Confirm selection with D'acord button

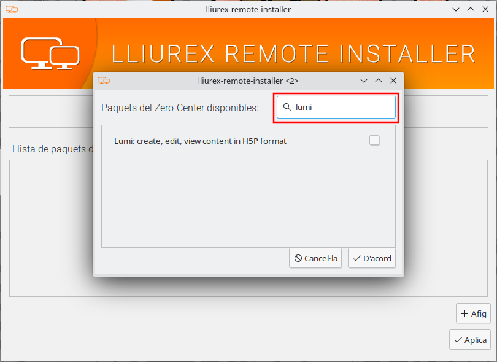pos(372,258)
